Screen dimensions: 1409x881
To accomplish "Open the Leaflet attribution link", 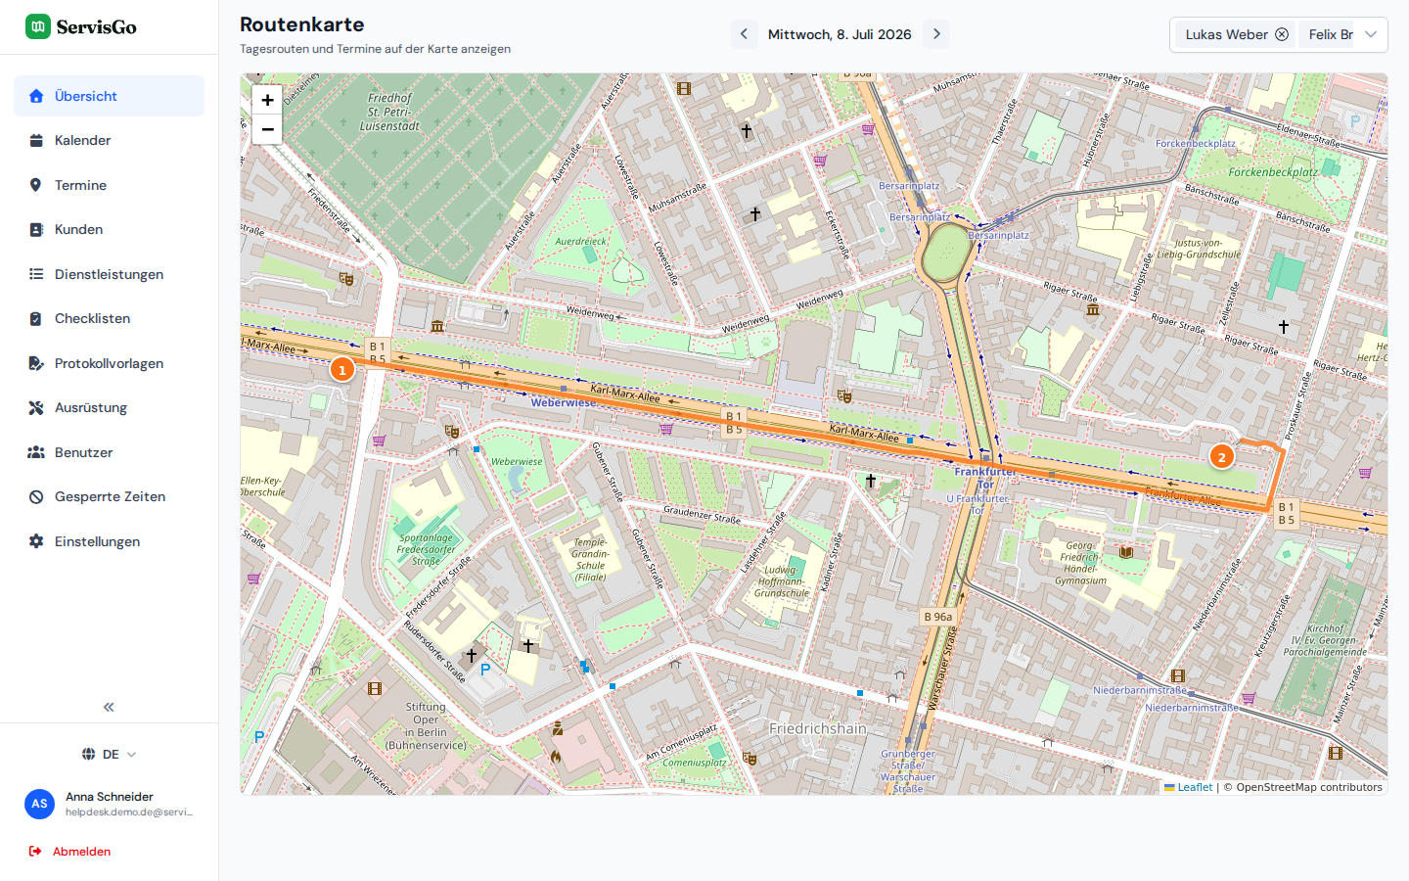I will pyautogui.click(x=1188, y=787).
